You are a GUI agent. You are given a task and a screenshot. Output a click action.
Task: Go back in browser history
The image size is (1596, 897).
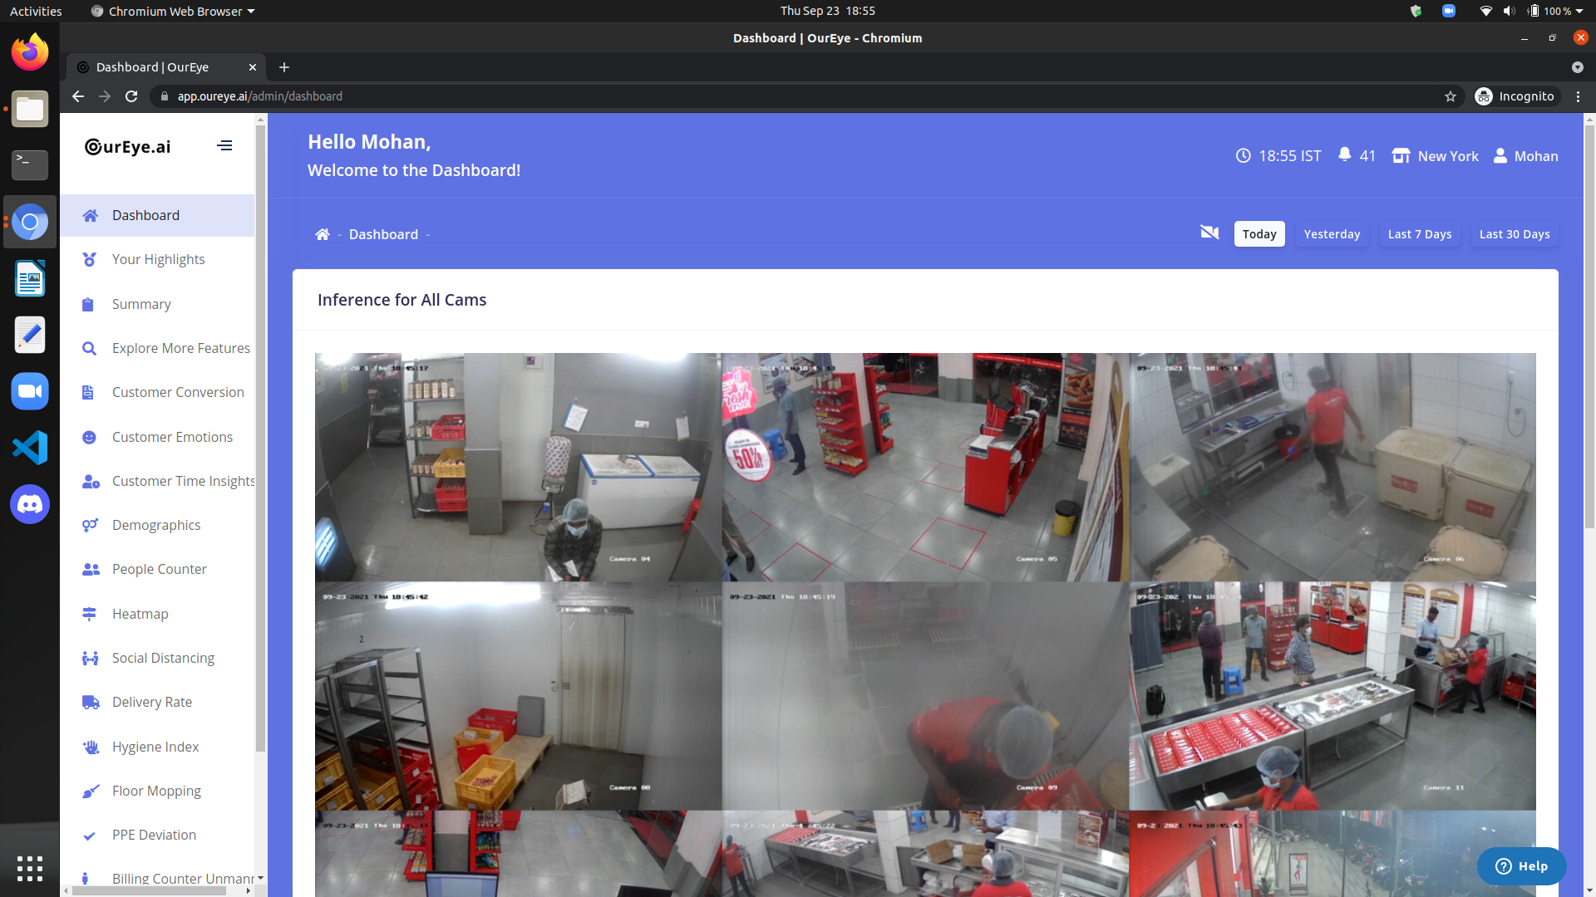78,96
